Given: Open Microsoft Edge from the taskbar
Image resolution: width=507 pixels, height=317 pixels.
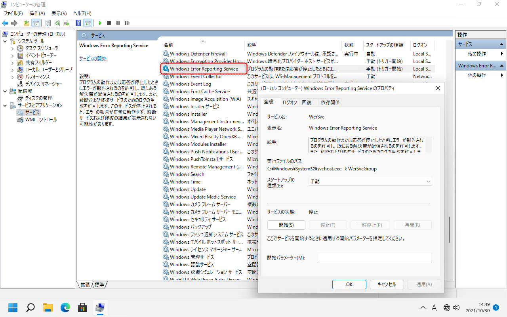Looking at the screenshot, I should pyautogui.click(x=65, y=307).
